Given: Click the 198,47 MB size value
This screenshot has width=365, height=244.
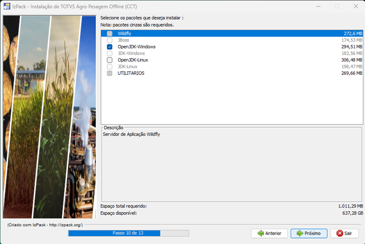Looking at the screenshot, I should click(x=352, y=67).
